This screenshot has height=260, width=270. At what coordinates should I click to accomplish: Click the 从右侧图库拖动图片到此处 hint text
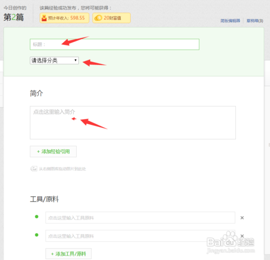[63, 169]
